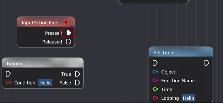Image resolution: width=223 pixels, height=103 pixels.
Task: Click the Looping label in Set Timer
Action: (170, 98)
